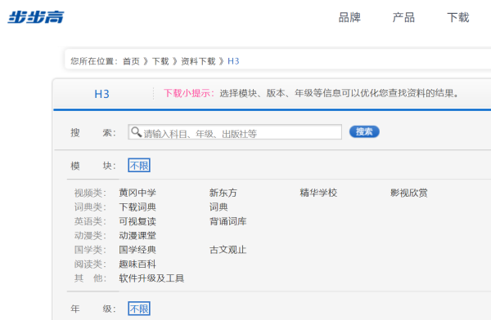The width and height of the screenshot is (491, 320).
Task: Select 背诵词库 module
Action: coord(228,221)
